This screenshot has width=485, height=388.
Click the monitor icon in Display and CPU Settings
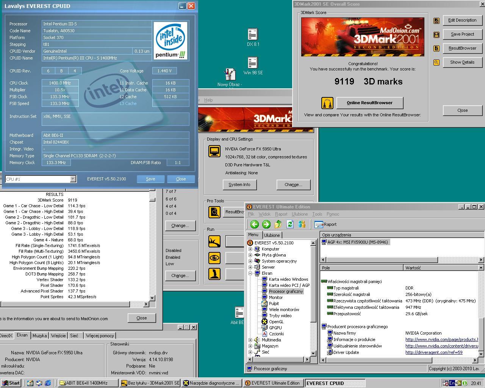pos(214,151)
